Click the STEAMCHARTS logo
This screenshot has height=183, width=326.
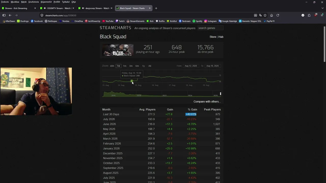[x=115, y=28]
